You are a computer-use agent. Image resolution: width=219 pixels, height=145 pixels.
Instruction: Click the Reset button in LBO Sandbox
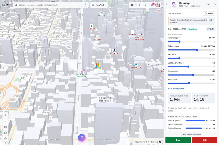tap(209, 14)
